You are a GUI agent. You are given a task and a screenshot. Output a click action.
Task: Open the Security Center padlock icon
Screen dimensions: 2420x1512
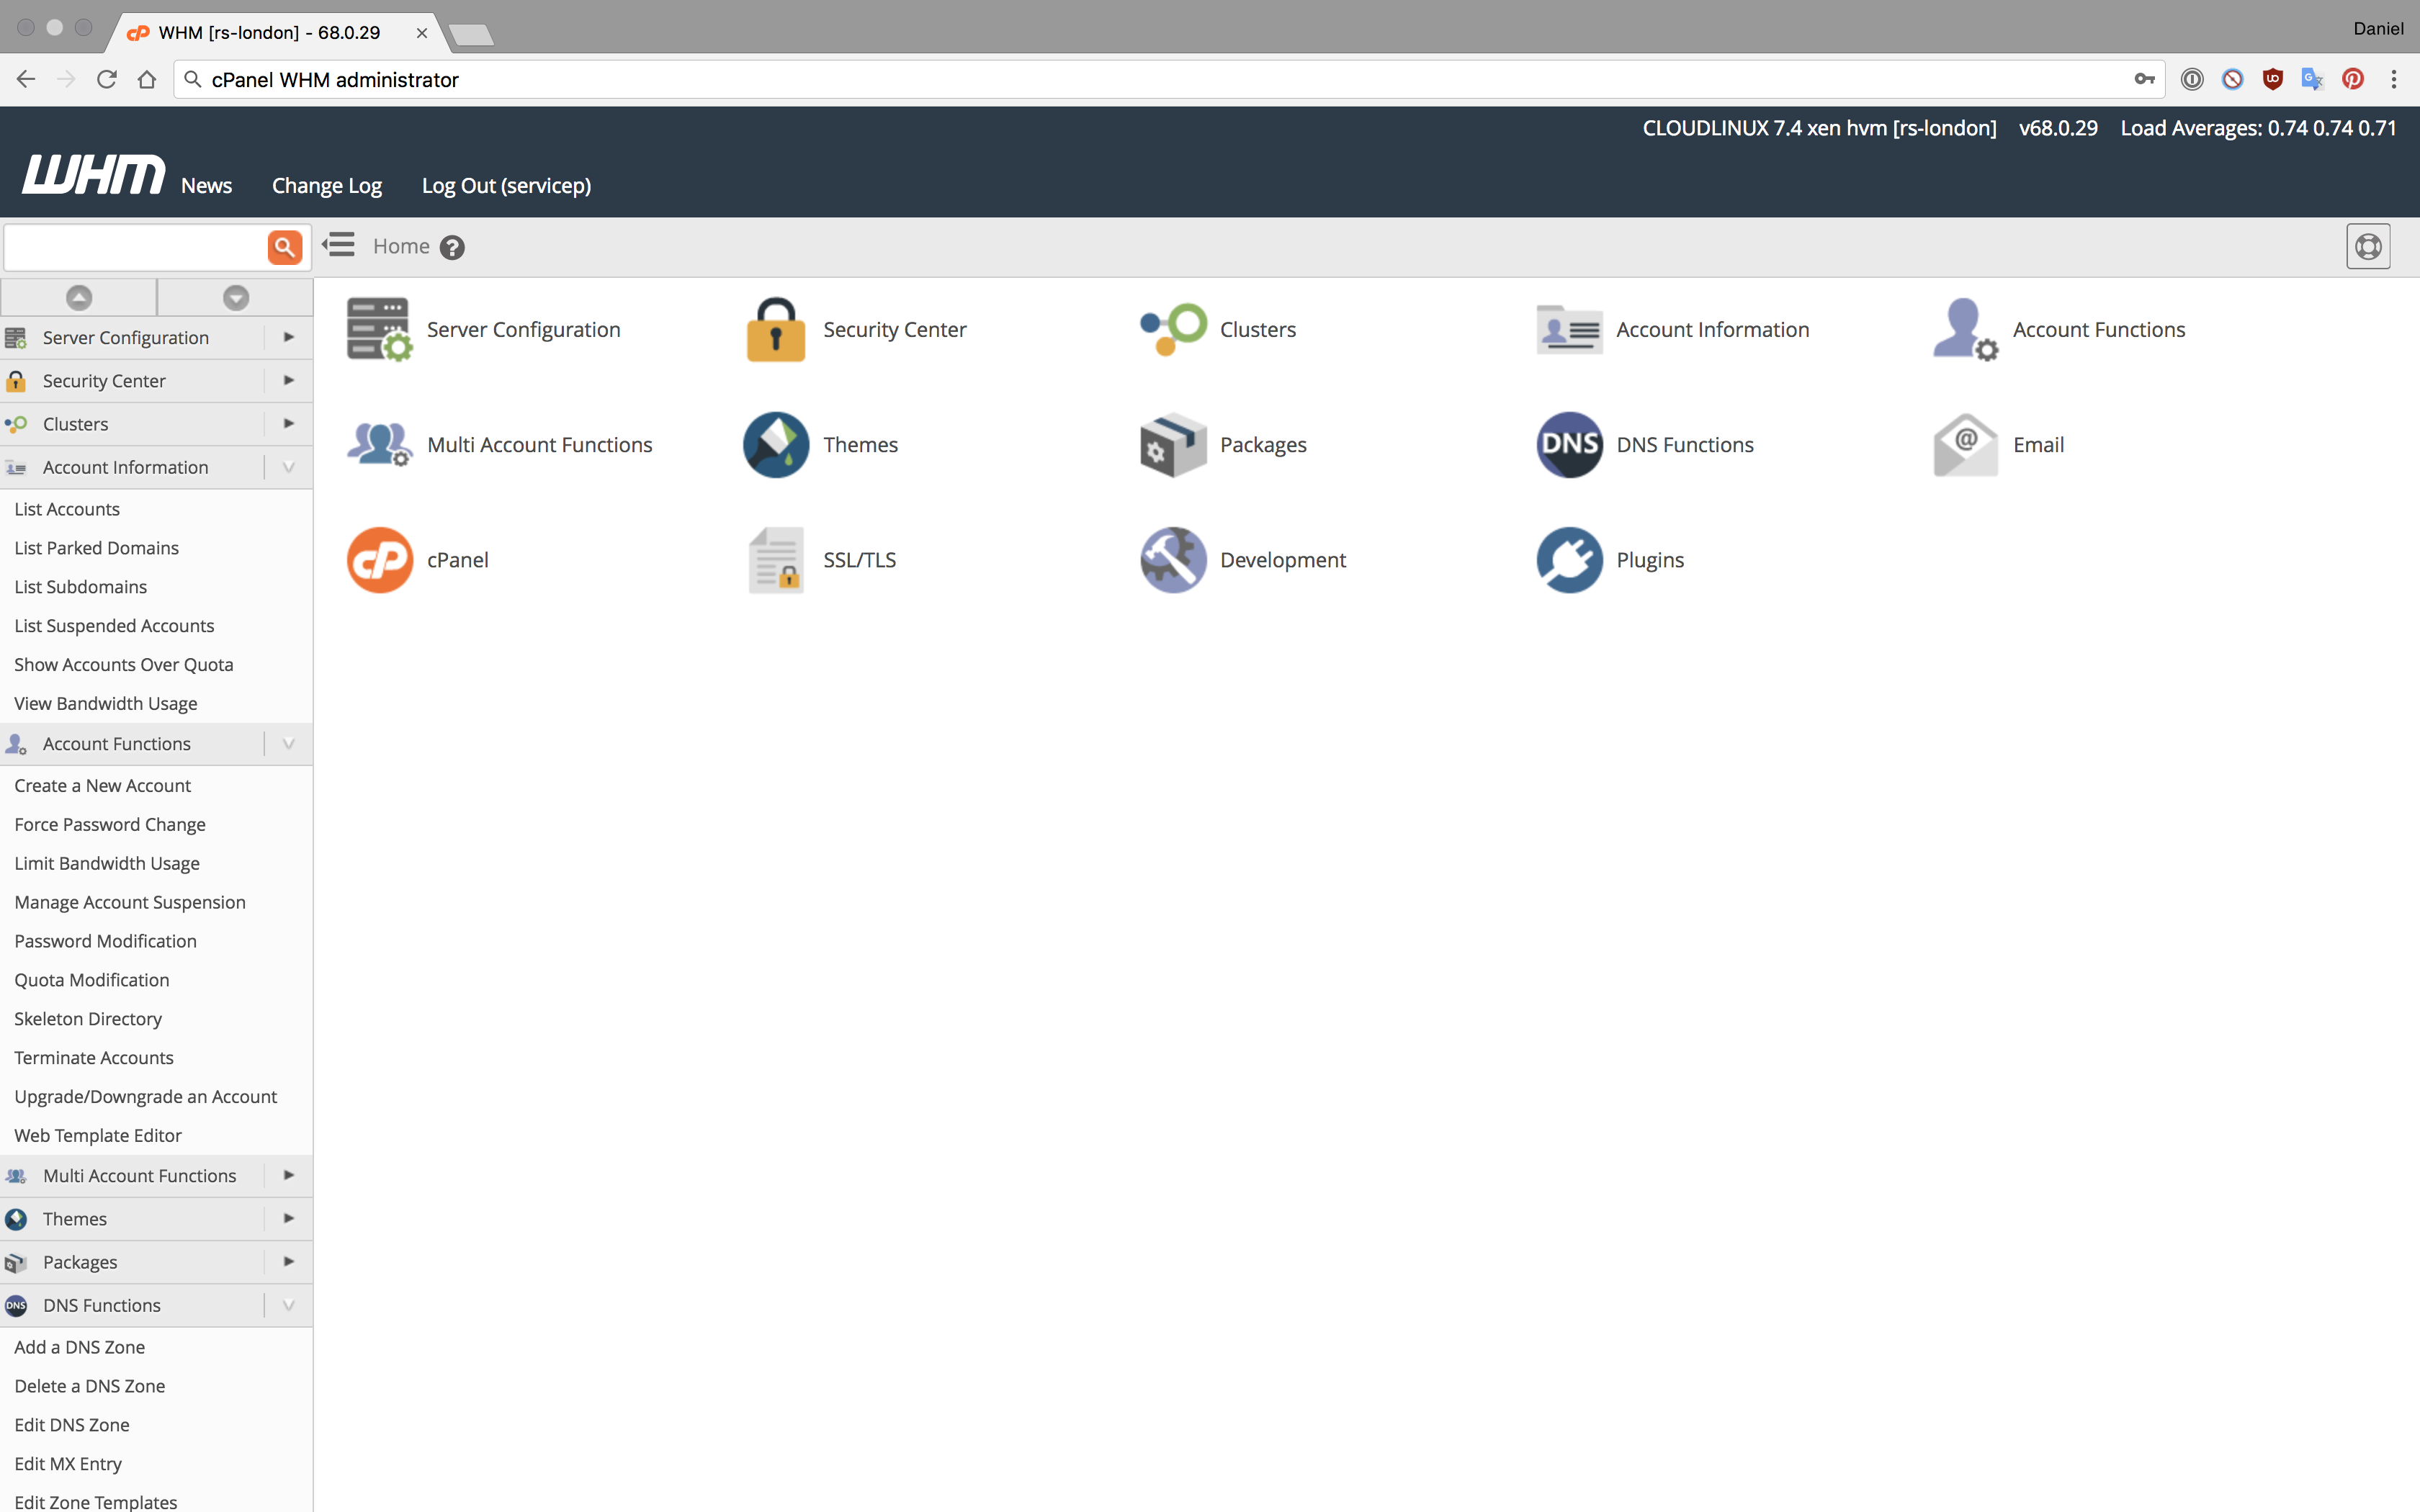pos(775,330)
